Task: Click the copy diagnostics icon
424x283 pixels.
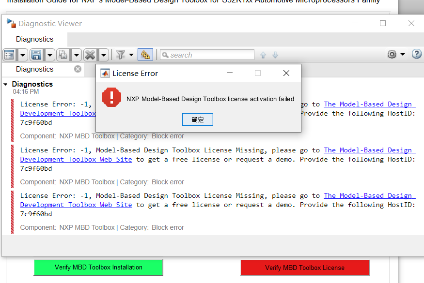Action: 63,55
